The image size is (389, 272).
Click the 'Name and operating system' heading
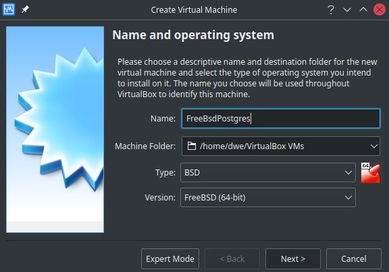pyautogui.click(x=193, y=35)
